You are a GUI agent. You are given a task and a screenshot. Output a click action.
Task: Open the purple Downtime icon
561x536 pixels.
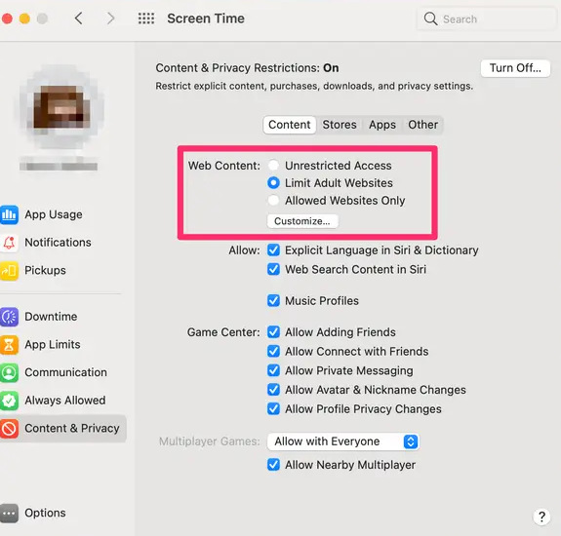9,317
